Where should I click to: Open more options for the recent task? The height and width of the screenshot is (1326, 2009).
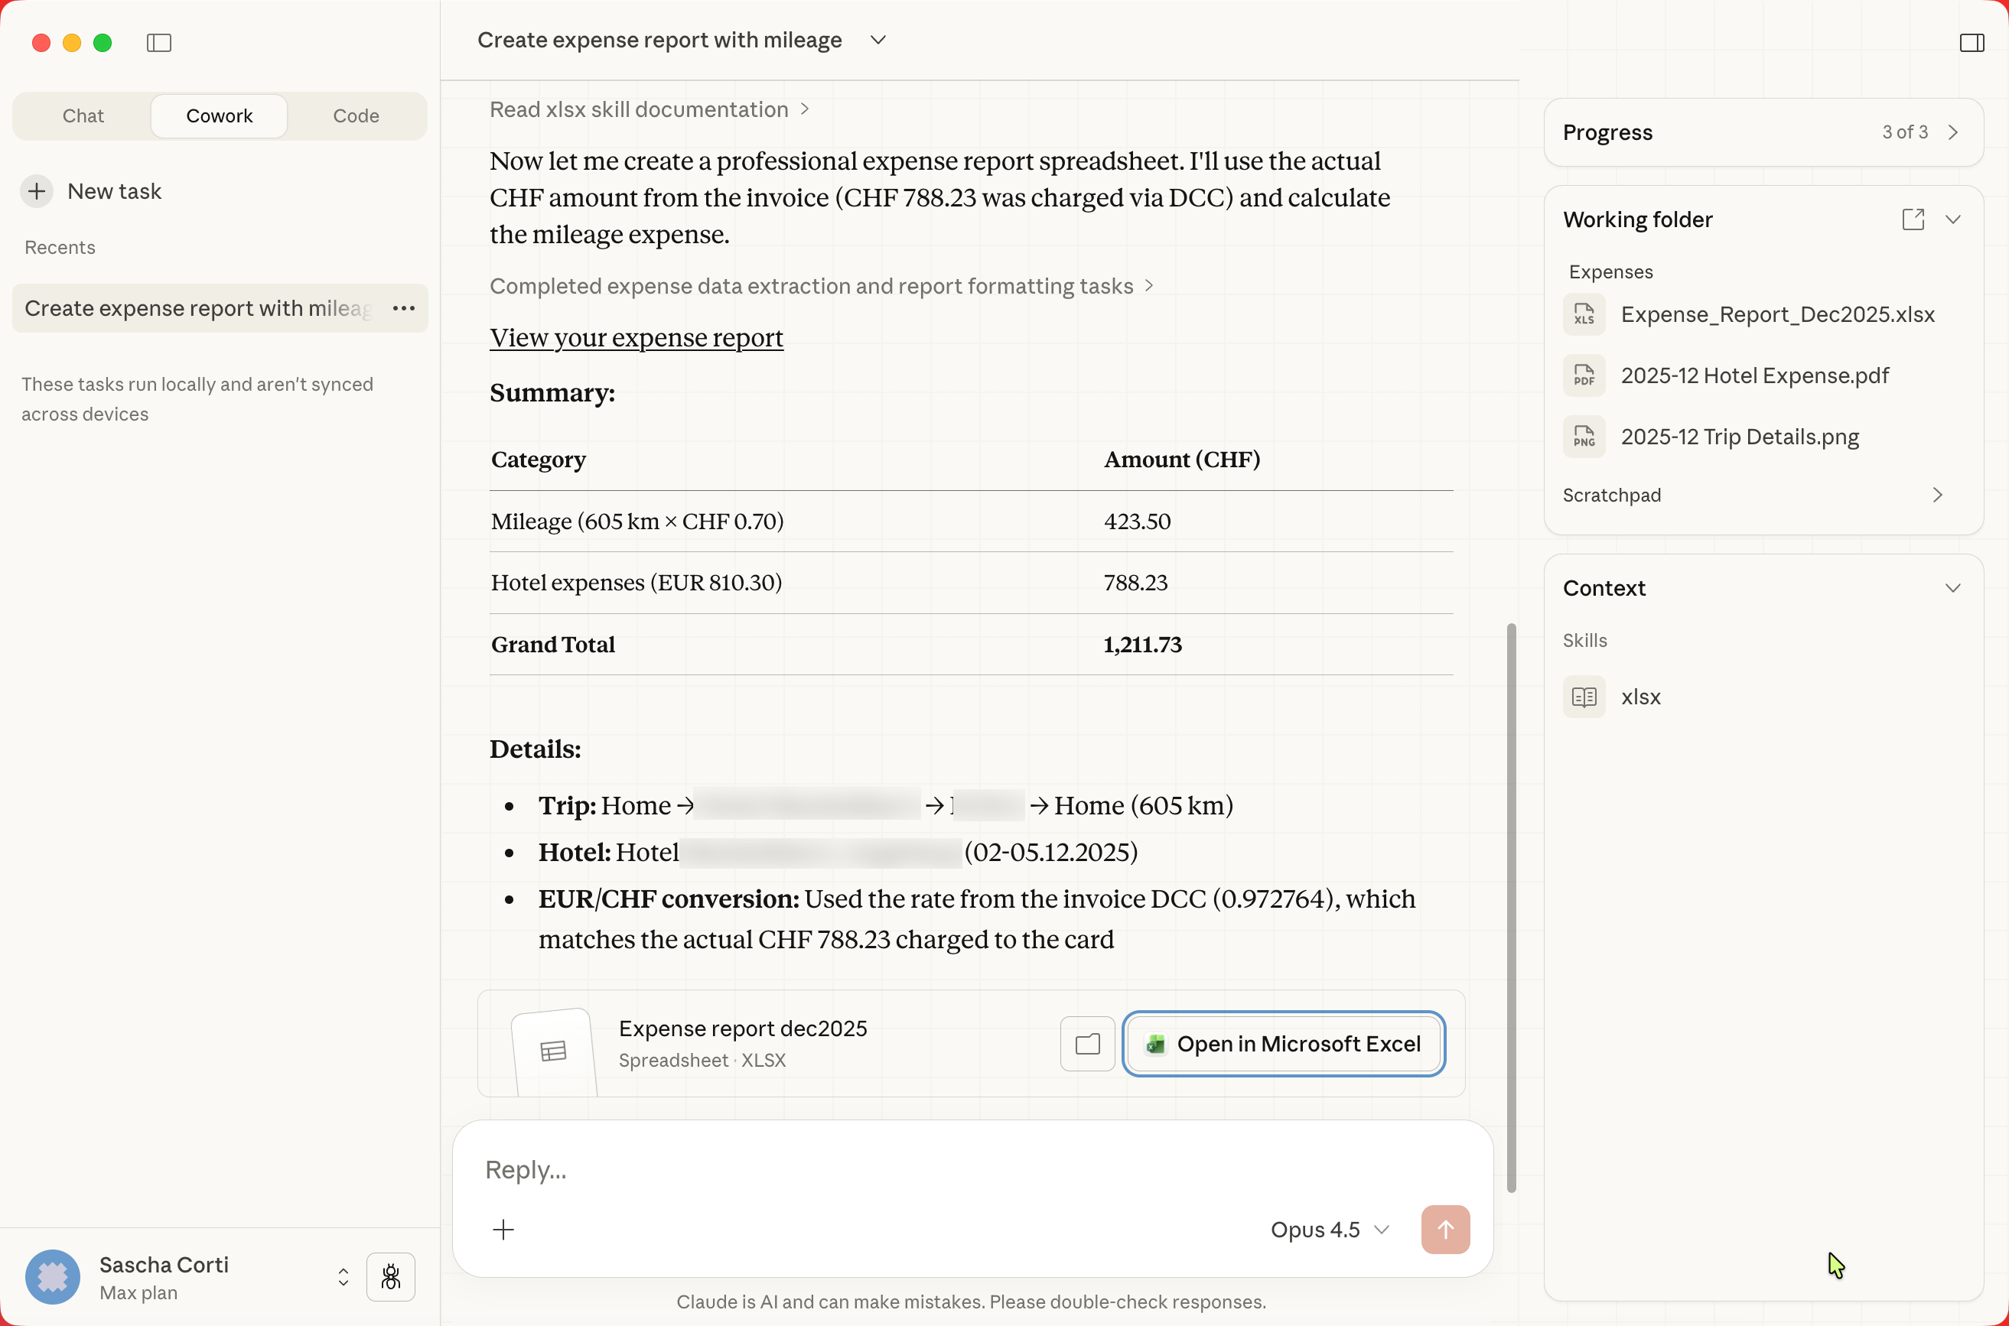pyautogui.click(x=403, y=308)
